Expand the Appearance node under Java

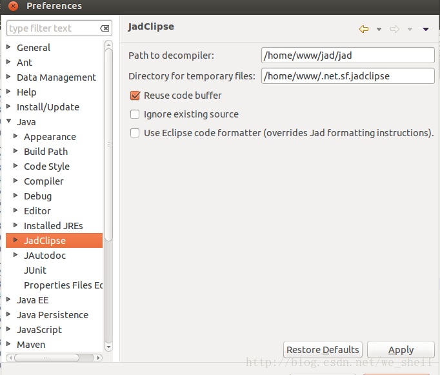15,136
